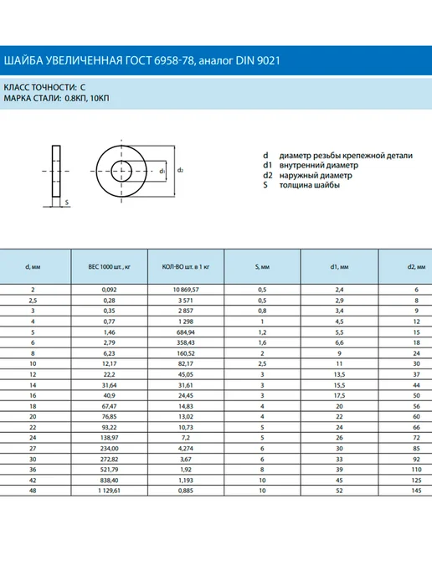Click the quantity cell '45,05'
Screen dimensions: 432x576
pos(186,375)
